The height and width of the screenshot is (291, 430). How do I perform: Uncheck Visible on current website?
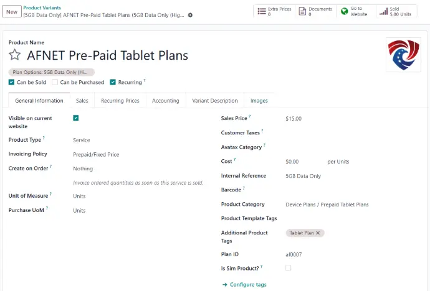[76, 118]
